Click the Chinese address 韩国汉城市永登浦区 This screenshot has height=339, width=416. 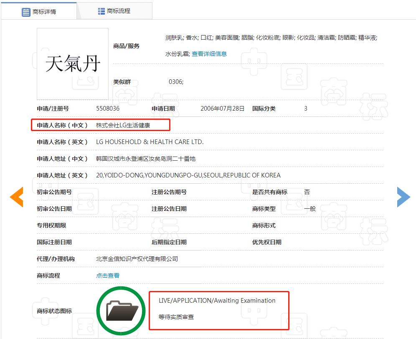(145, 159)
